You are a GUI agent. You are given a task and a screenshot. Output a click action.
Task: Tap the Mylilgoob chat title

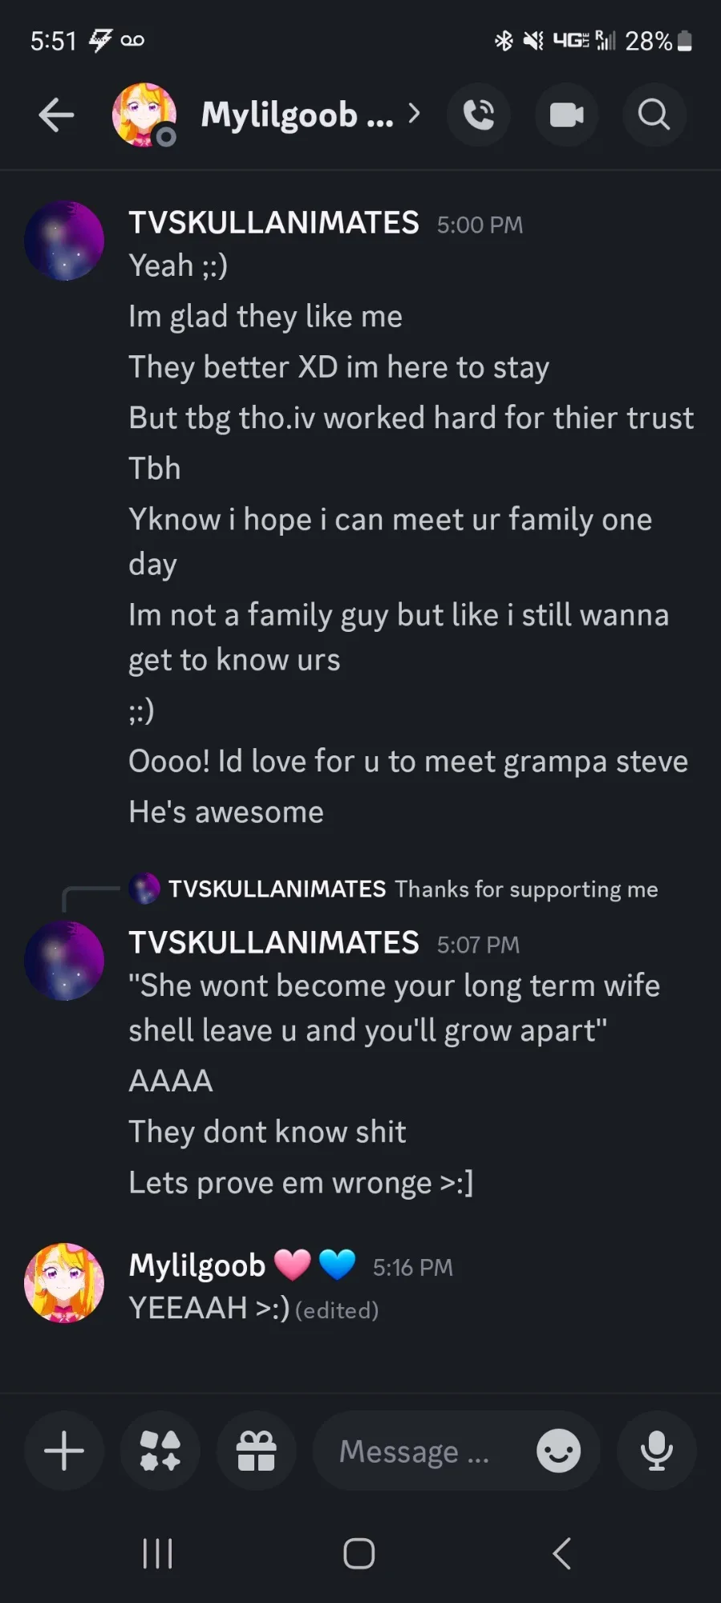click(297, 115)
